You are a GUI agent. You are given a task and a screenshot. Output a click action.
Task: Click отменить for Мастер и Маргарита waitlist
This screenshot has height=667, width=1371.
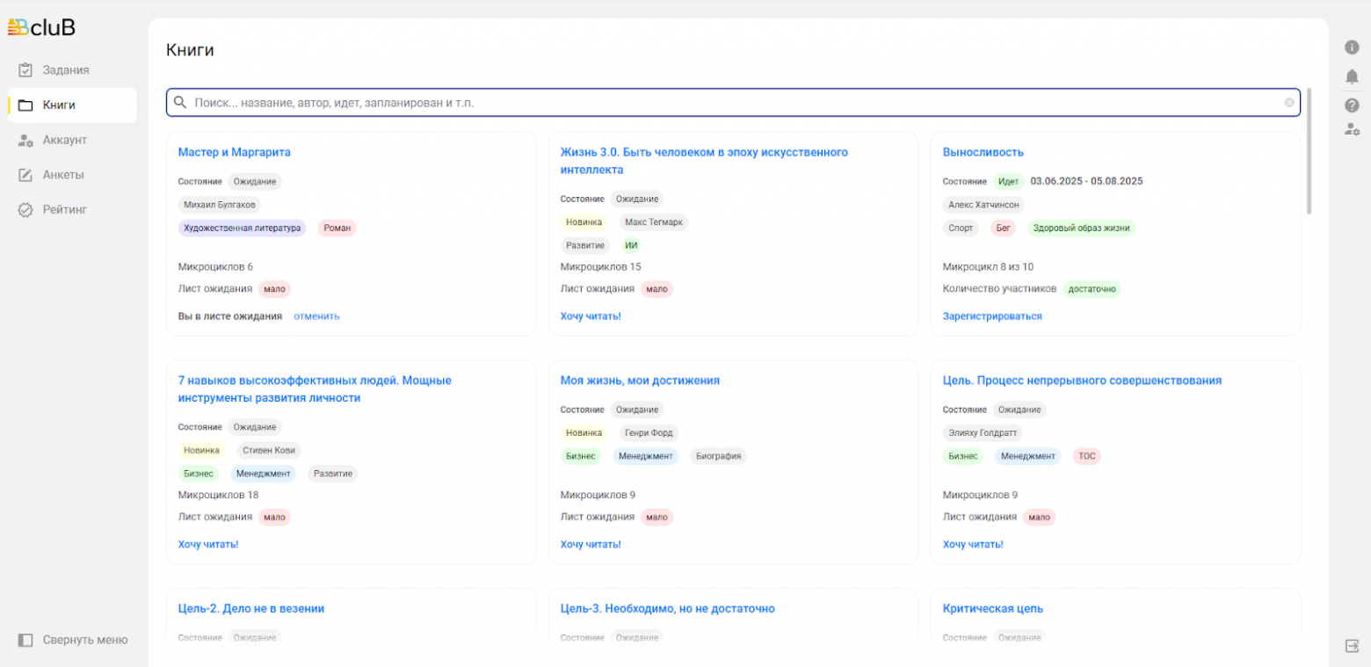coord(316,316)
